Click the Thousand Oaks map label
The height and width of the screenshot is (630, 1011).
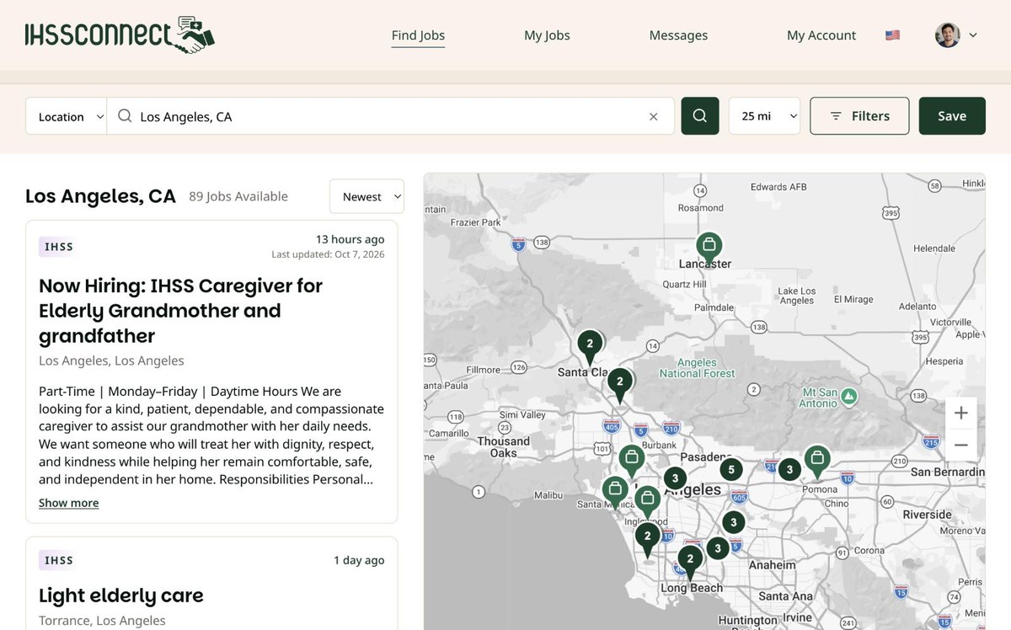(503, 447)
